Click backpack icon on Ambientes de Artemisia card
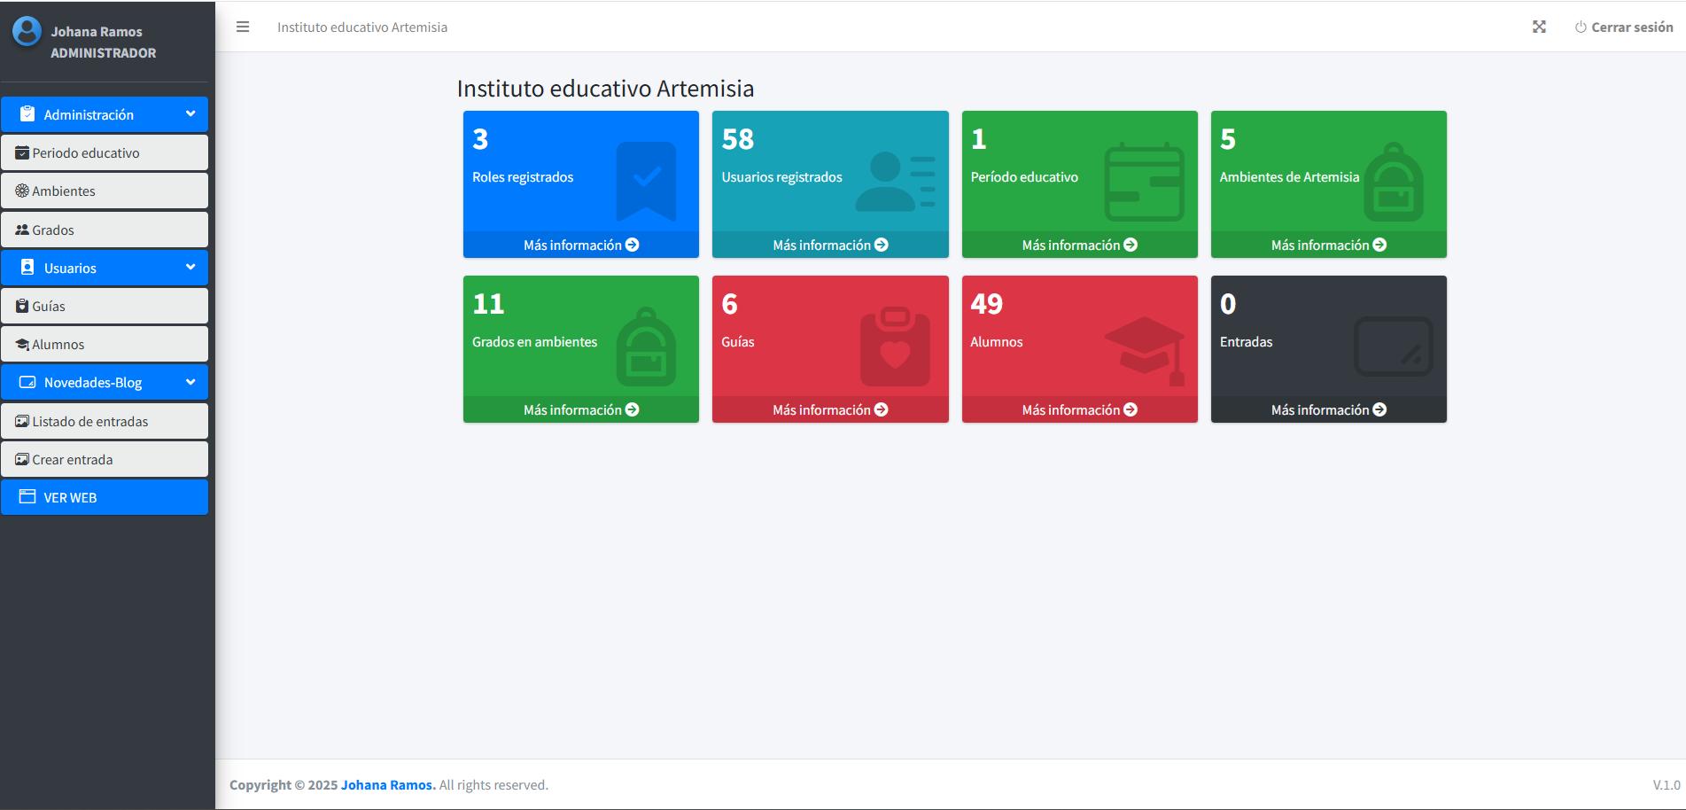Screen dimensions: 1686x810 click(1394, 182)
